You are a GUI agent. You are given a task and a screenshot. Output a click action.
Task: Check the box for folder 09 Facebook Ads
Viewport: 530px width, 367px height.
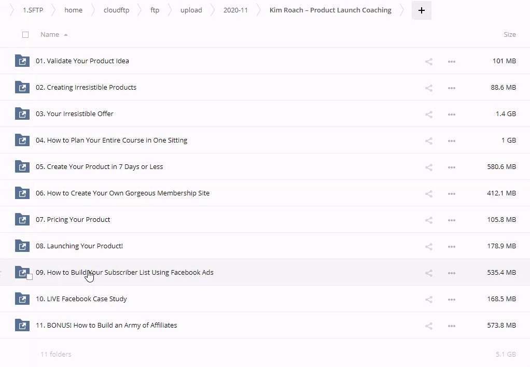coord(30,277)
